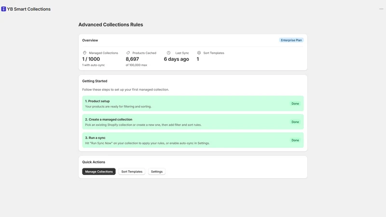Click the Quick Actions heading

pos(94,162)
